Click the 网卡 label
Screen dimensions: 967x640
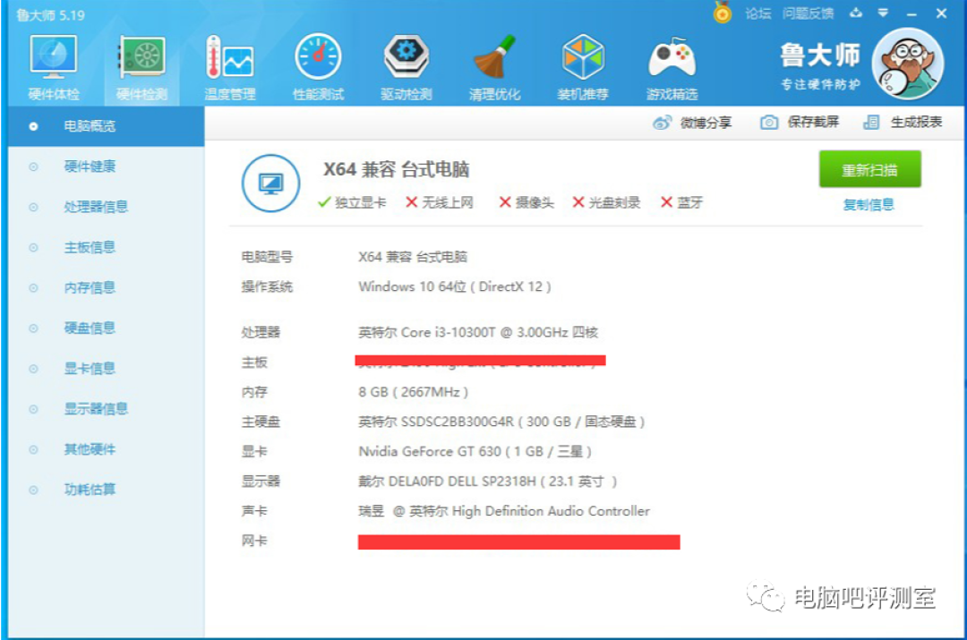[x=254, y=541]
